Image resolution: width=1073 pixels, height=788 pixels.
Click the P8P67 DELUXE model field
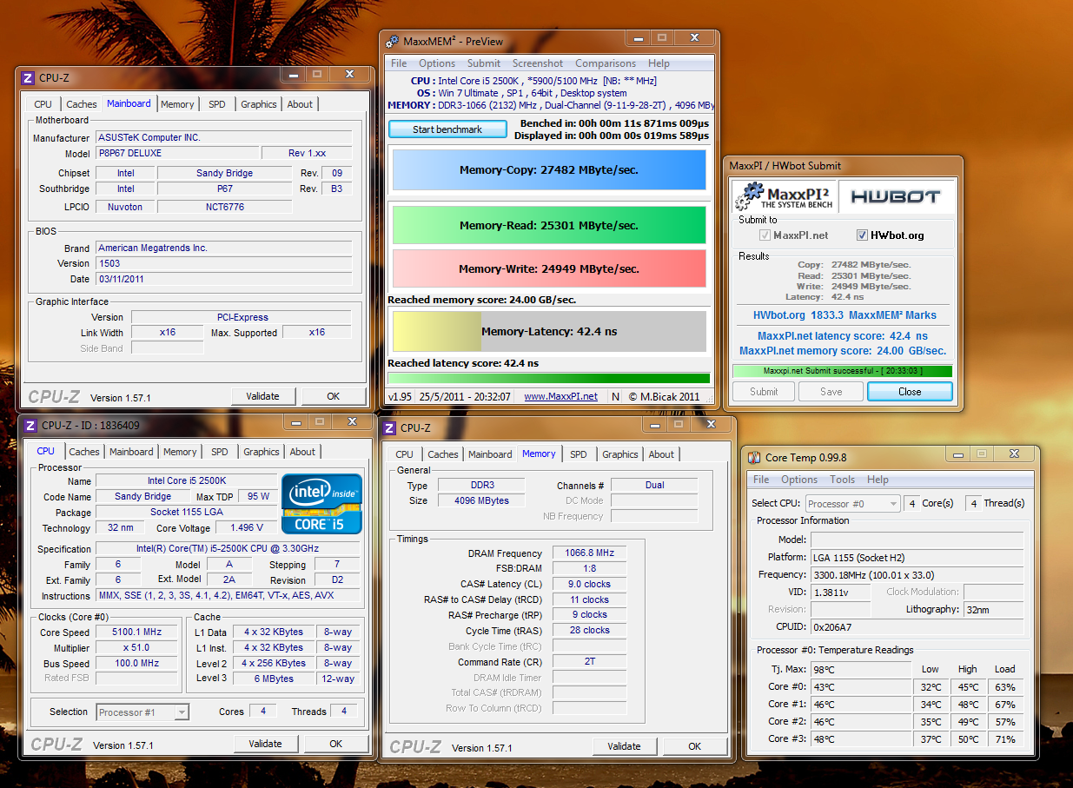[x=179, y=153]
